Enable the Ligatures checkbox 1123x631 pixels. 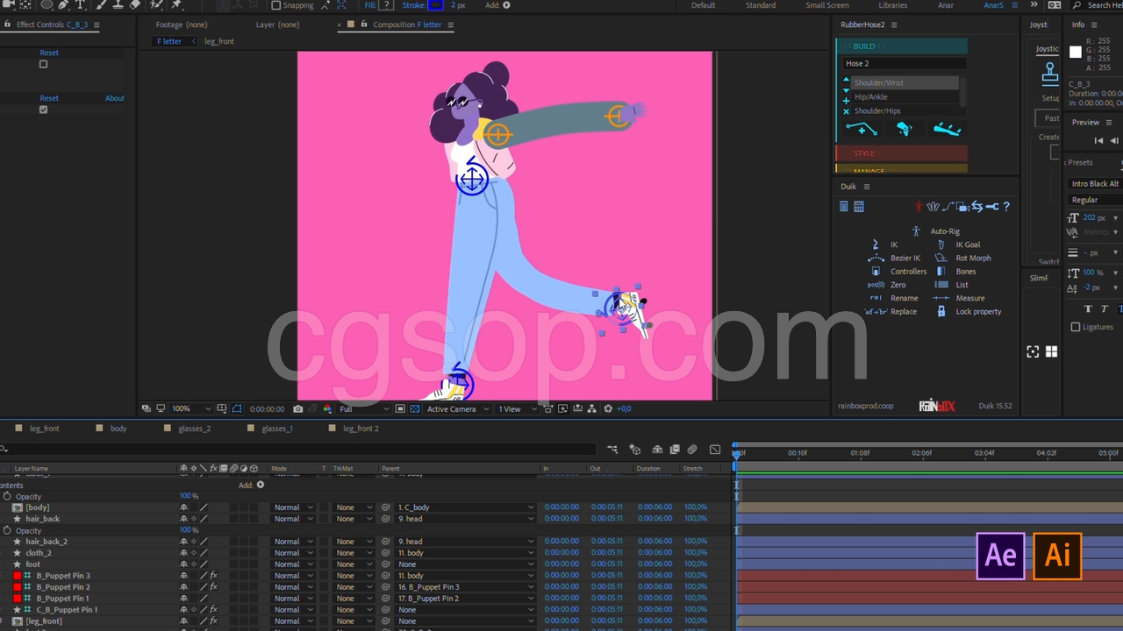(x=1076, y=327)
